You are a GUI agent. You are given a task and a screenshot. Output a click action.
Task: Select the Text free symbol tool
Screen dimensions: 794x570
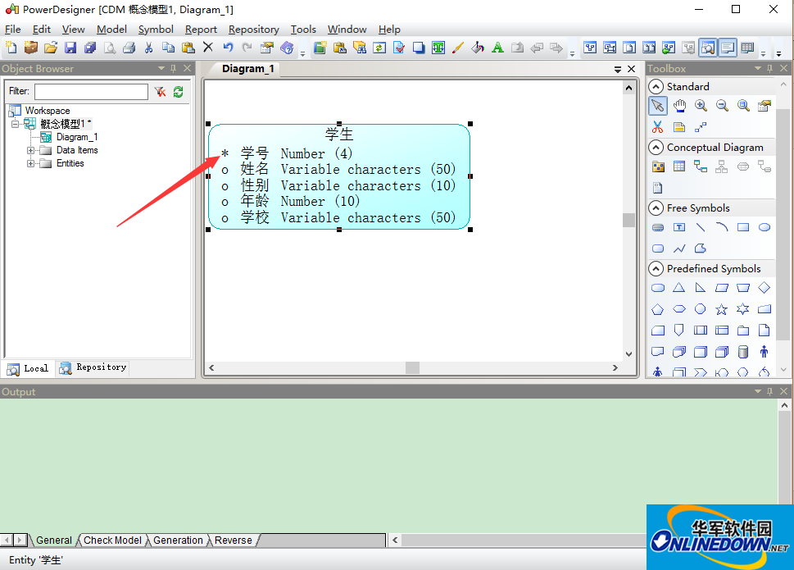[679, 227]
